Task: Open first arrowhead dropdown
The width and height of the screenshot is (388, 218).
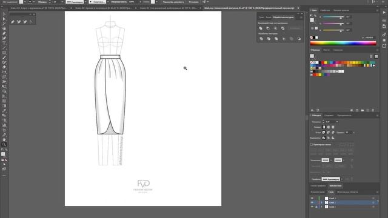Action: tap(331, 160)
